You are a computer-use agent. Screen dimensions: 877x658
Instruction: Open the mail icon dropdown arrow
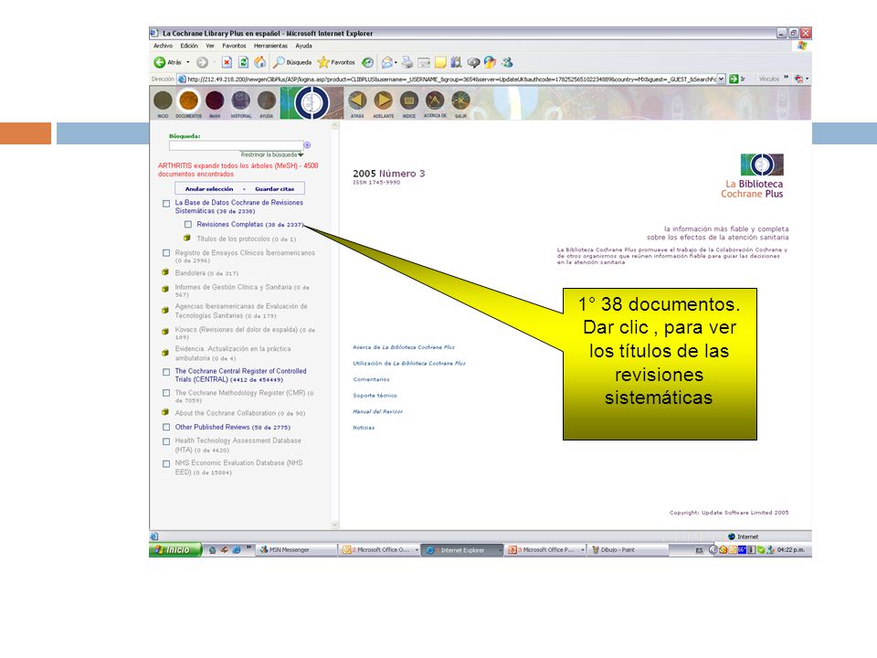(x=396, y=62)
